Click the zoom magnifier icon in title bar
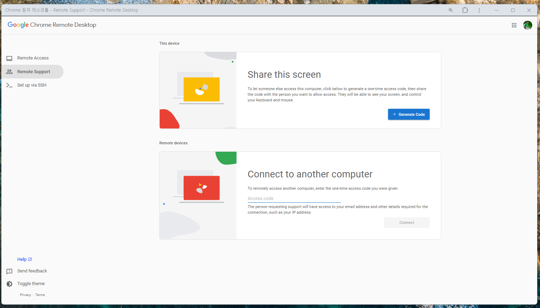This screenshot has width=540, height=308. [450, 10]
